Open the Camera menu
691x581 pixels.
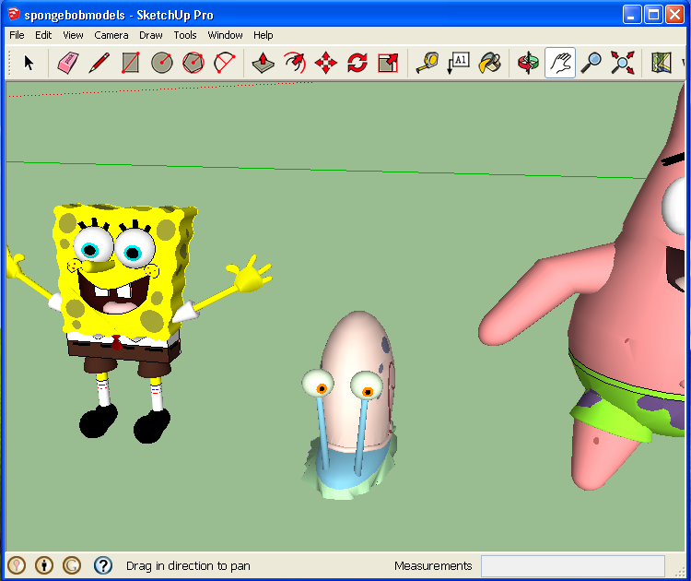(111, 35)
